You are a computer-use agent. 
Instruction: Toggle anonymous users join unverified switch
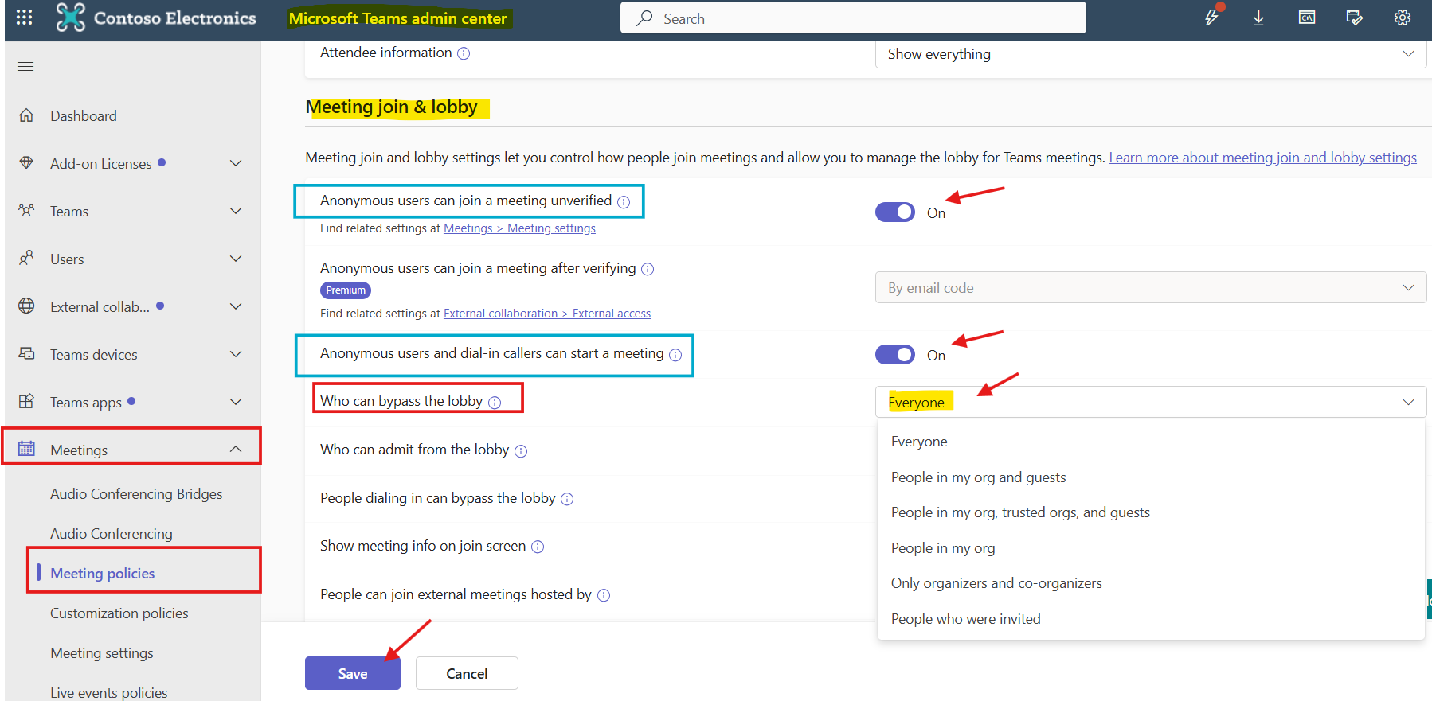point(895,212)
